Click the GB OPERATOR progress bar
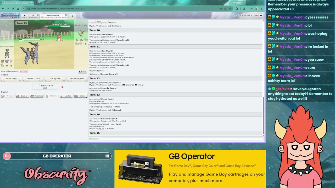This screenshot has height=188, width=335. coord(57,156)
